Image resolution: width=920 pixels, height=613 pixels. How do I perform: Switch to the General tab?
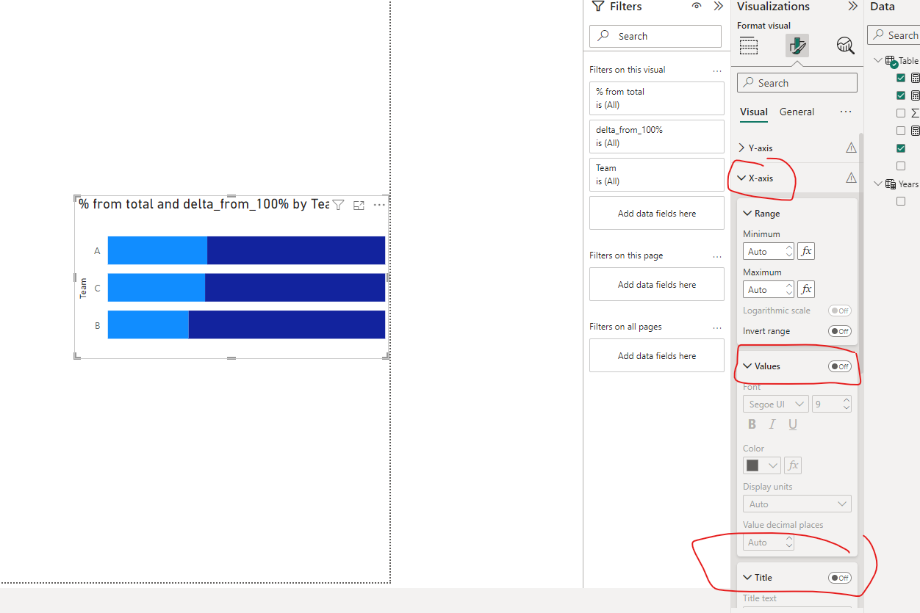[797, 112]
